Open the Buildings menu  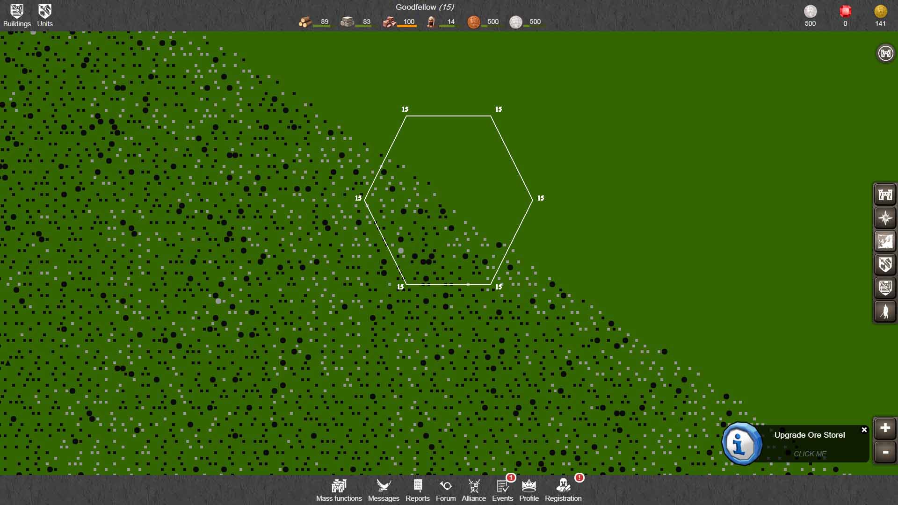17,15
